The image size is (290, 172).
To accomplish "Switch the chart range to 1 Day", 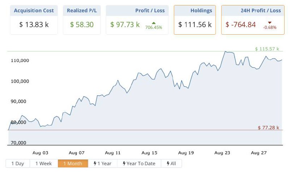I will point(17,164).
